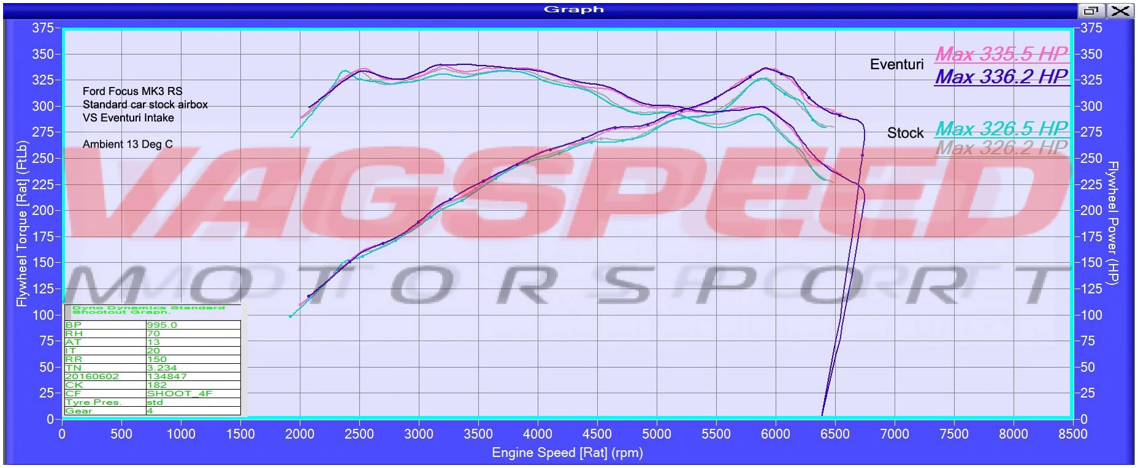Click the "AT" label in the data table

point(73,342)
